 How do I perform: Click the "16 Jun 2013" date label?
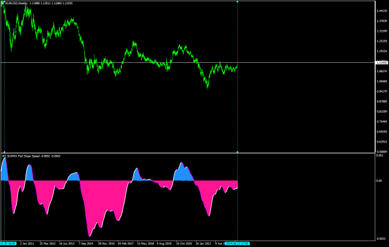[67, 243]
